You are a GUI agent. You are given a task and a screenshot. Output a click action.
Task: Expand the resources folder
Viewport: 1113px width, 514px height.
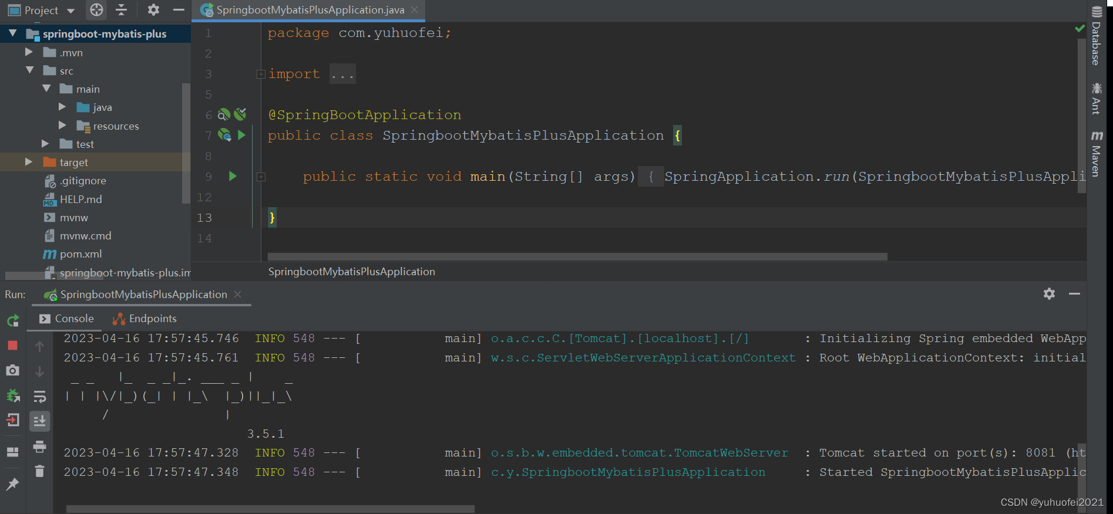[62, 125]
